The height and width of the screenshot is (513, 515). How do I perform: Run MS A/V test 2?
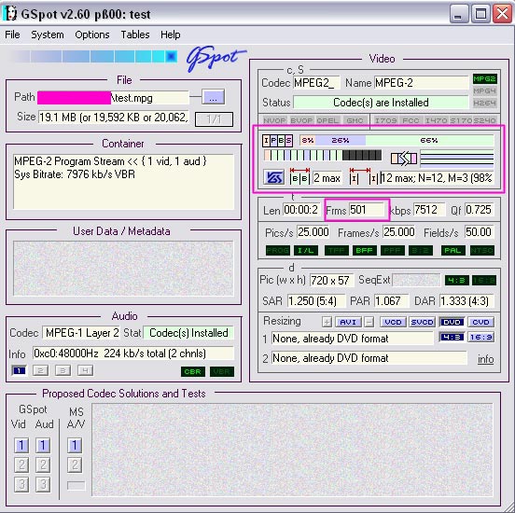coord(75,464)
